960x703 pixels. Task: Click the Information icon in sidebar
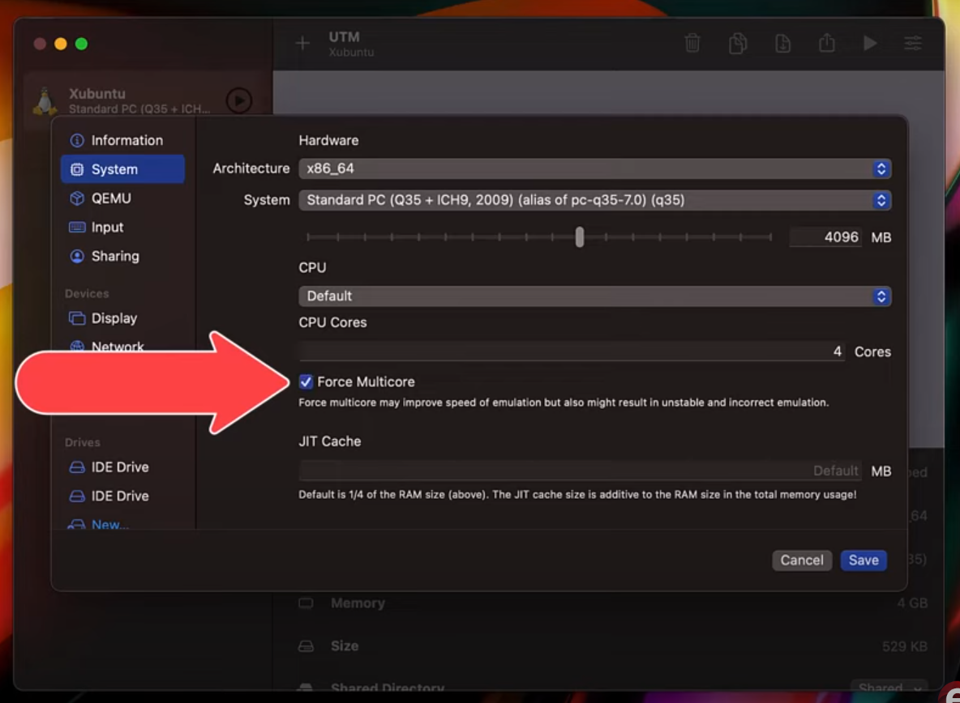tap(77, 141)
